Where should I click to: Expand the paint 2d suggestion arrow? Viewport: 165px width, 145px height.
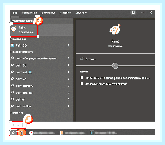[69, 79]
